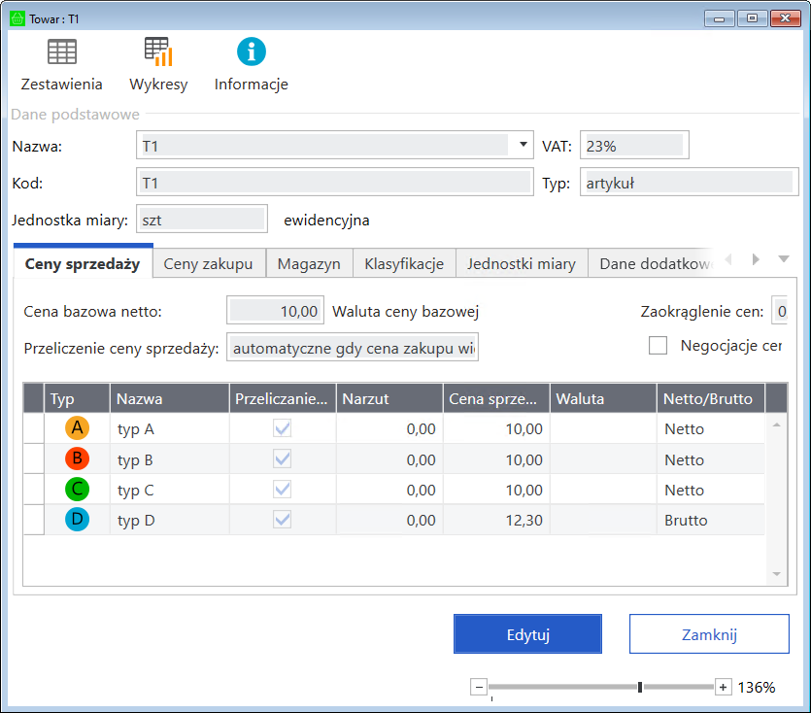Viewport: 811px width, 713px height.
Task: Select the green C price type icon
Action: point(77,491)
